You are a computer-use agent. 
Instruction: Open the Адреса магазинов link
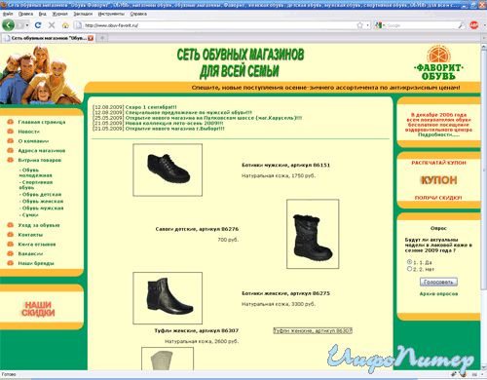[x=42, y=151]
